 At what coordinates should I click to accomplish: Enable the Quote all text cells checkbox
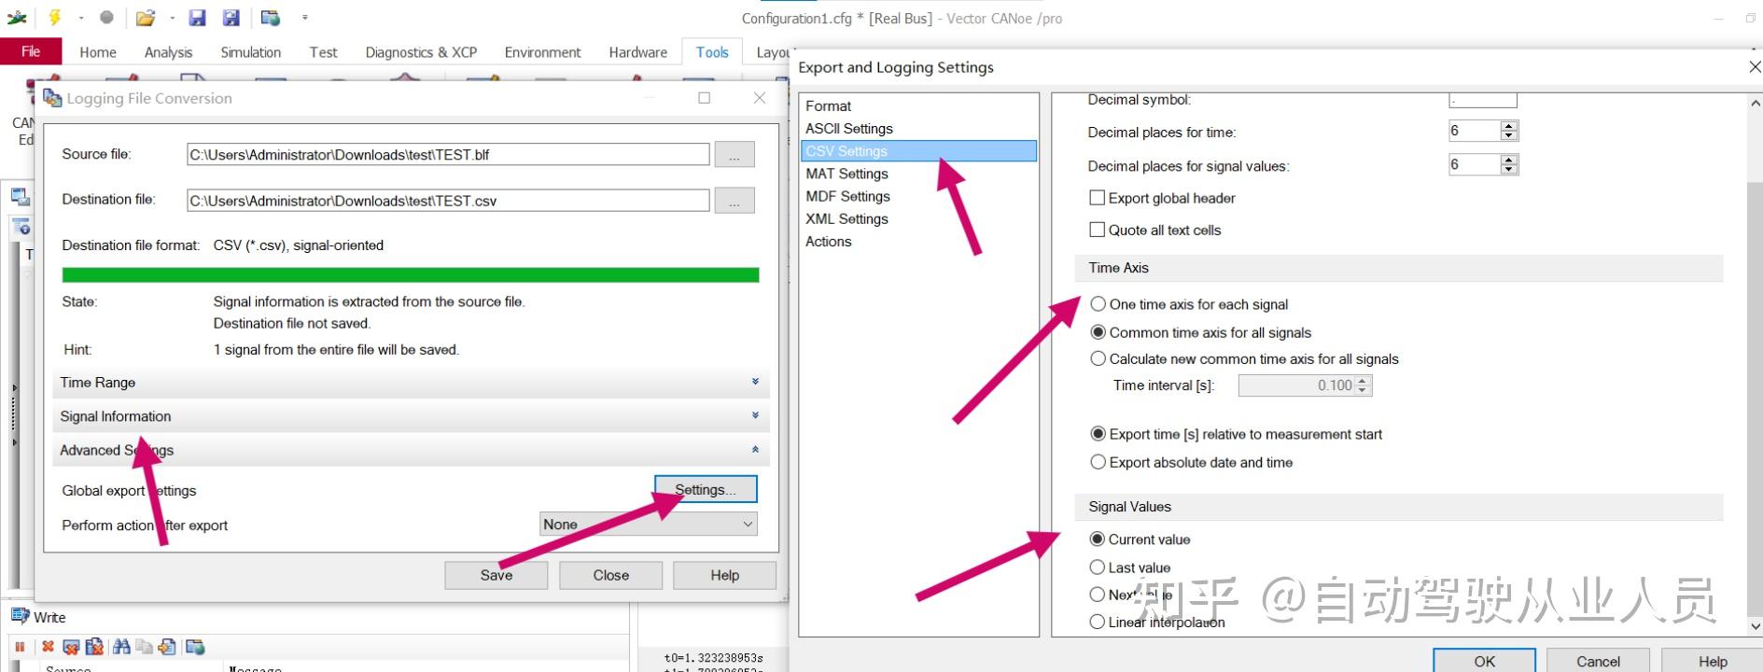click(x=1098, y=230)
